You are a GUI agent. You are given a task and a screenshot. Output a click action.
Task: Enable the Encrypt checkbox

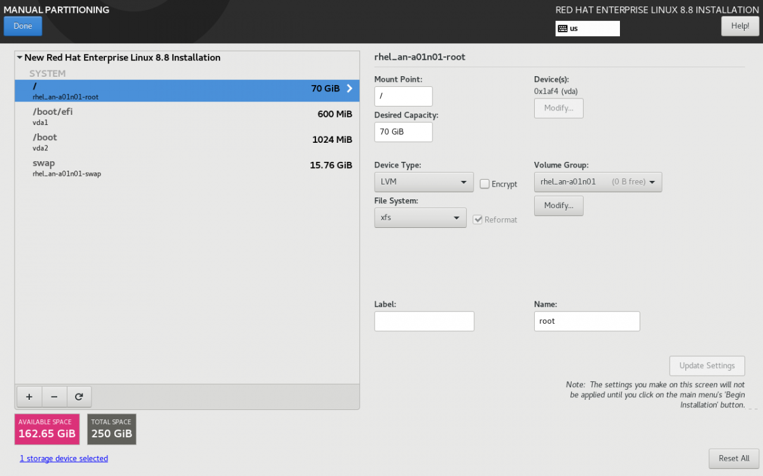(x=485, y=184)
